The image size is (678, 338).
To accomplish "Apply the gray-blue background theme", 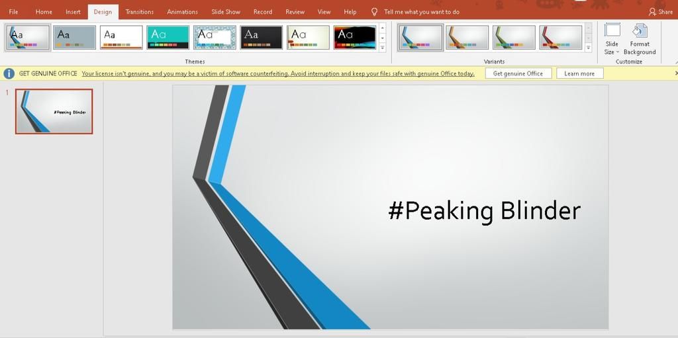I will 74,37.
